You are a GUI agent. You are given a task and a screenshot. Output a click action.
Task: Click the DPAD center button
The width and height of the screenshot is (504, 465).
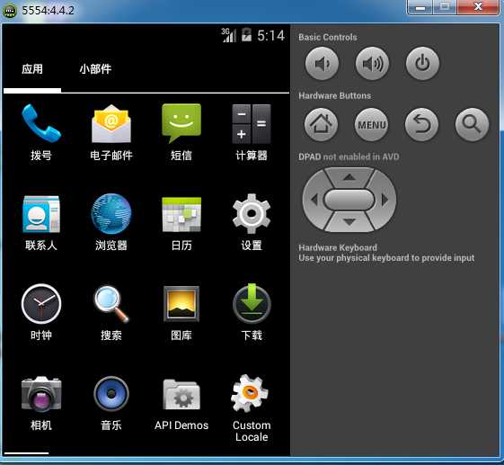(x=349, y=200)
